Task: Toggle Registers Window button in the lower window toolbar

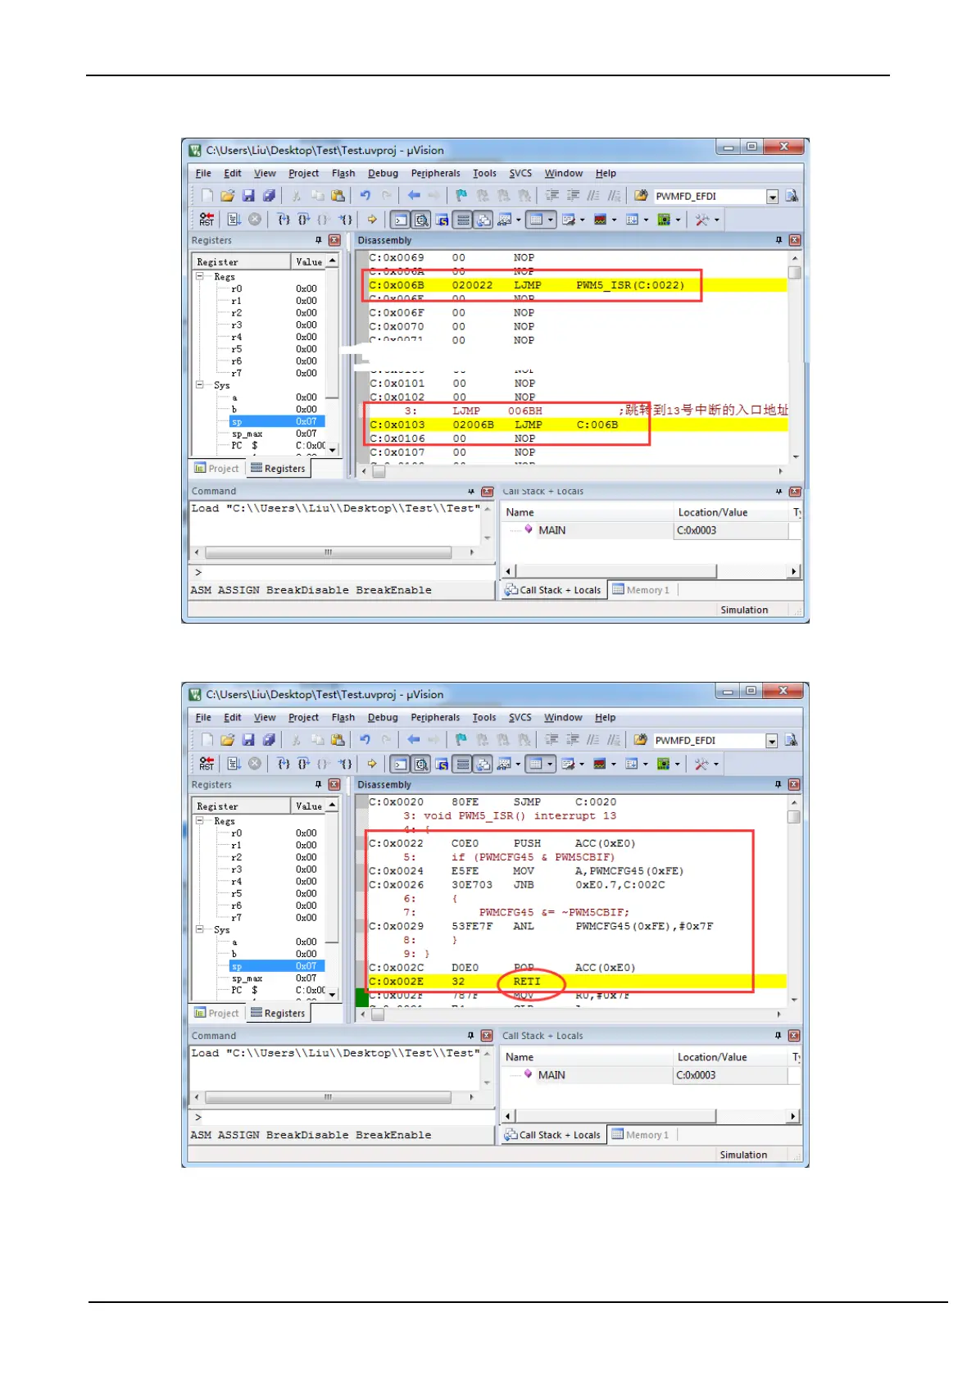Action: (x=463, y=764)
